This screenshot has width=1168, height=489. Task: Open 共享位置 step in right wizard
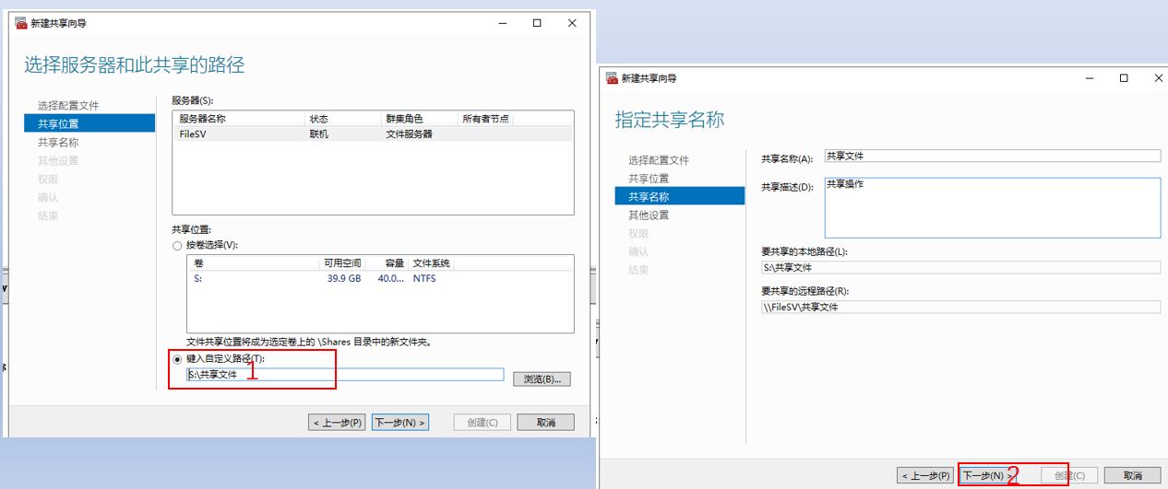649,178
